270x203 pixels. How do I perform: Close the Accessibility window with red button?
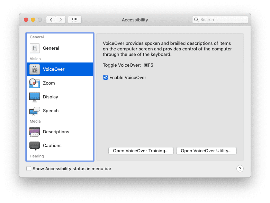click(x=26, y=20)
